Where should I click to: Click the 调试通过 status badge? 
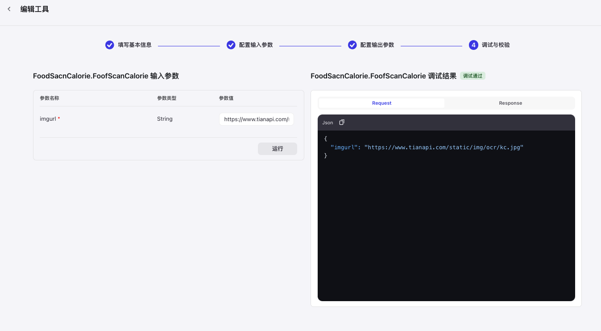point(473,76)
